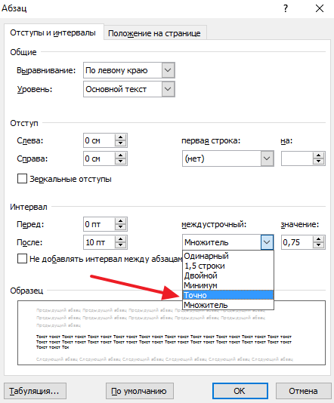334x403 pixels.
Task: Click the OK button
Action: (x=240, y=391)
